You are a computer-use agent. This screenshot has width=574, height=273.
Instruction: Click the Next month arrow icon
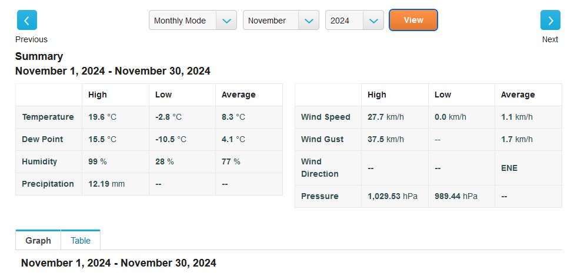pyautogui.click(x=550, y=21)
